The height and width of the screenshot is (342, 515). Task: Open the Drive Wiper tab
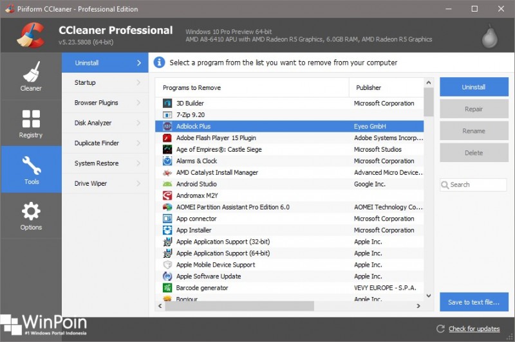(105, 183)
